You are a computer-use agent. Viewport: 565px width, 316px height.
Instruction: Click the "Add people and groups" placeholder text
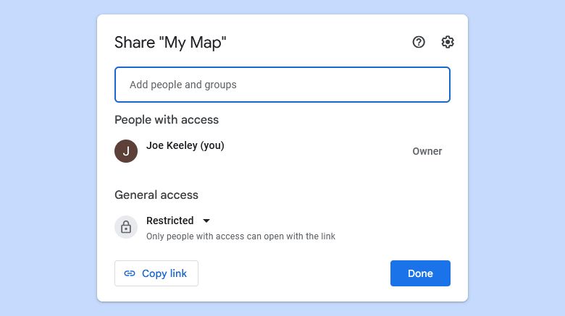(183, 85)
